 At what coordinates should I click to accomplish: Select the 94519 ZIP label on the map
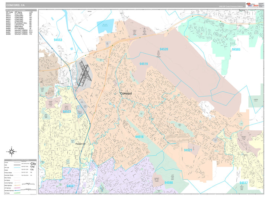coord(144,64)
